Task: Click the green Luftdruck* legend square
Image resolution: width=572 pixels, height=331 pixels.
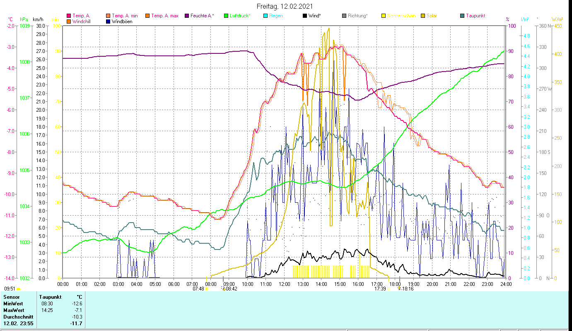Action: coord(226,16)
